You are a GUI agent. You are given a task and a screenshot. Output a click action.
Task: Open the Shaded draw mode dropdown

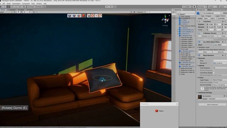(x=6, y=12)
